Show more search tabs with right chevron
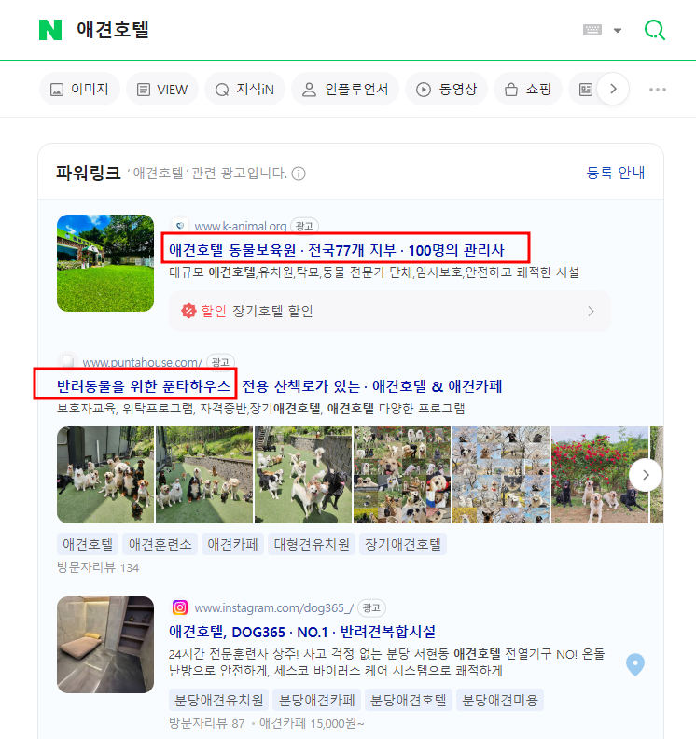The width and height of the screenshot is (696, 739). [x=613, y=89]
